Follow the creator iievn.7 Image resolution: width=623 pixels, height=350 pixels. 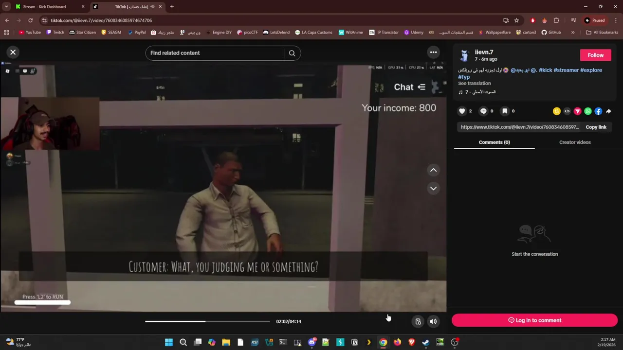pyautogui.click(x=595, y=55)
